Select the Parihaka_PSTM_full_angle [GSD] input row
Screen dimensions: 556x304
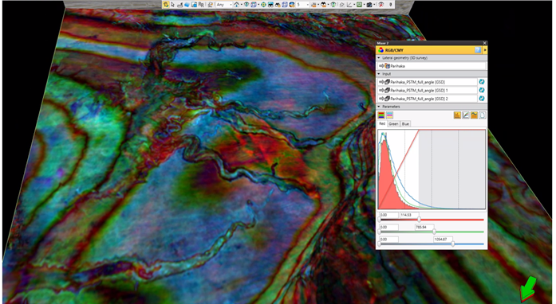pos(428,82)
